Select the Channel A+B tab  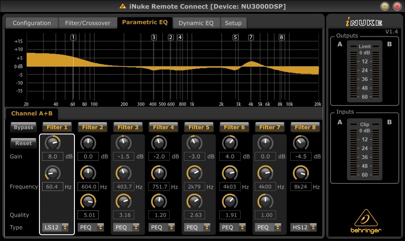[32, 114]
